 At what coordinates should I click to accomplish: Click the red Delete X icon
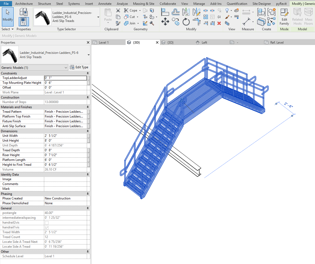click(x=219, y=23)
